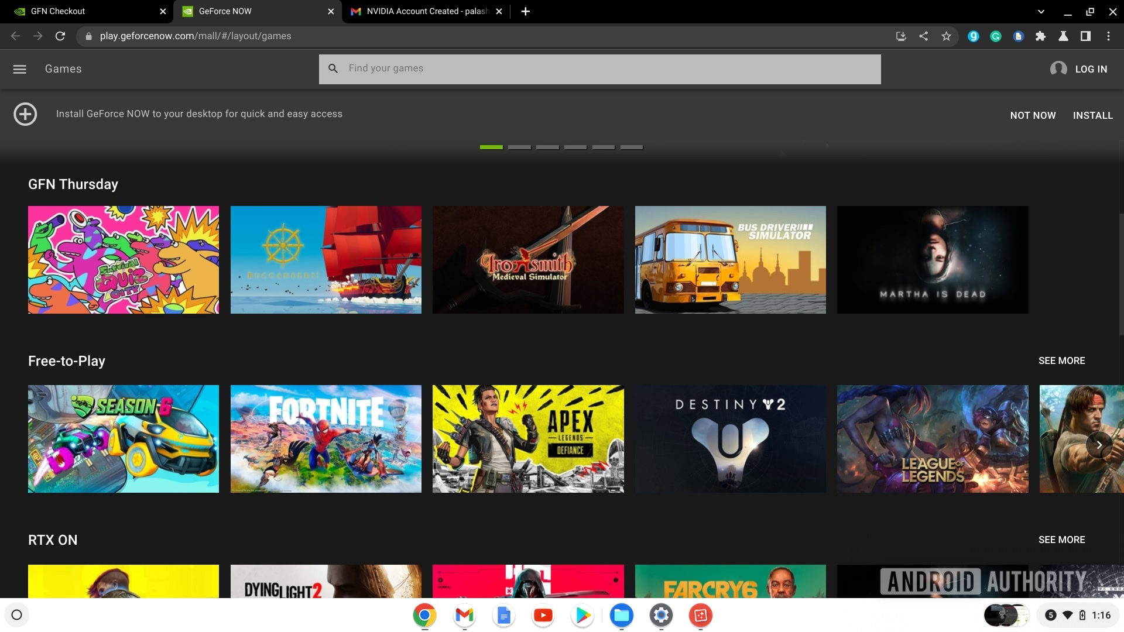Click the user avatar icon
This screenshot has height=632, width=1124.
[1058, 69]
